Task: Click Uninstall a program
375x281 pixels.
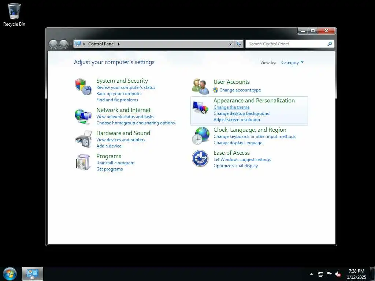Action: point(115,163)
